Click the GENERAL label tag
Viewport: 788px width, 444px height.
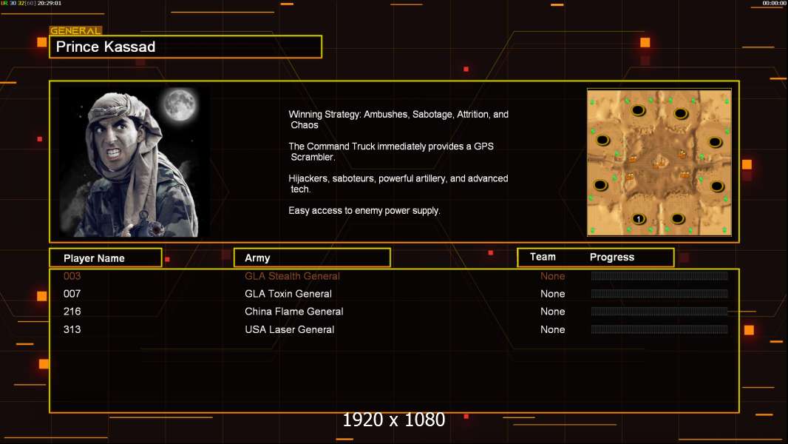pos(76,30)
